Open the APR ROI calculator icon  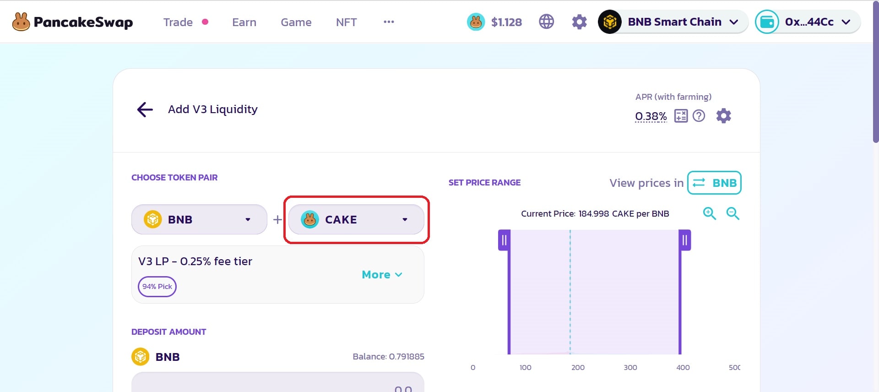tap(681, 116)
